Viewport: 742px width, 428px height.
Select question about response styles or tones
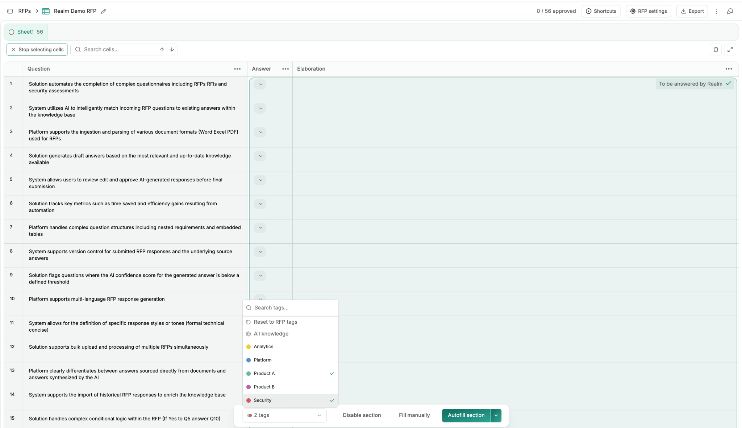[x=126, y=327]
